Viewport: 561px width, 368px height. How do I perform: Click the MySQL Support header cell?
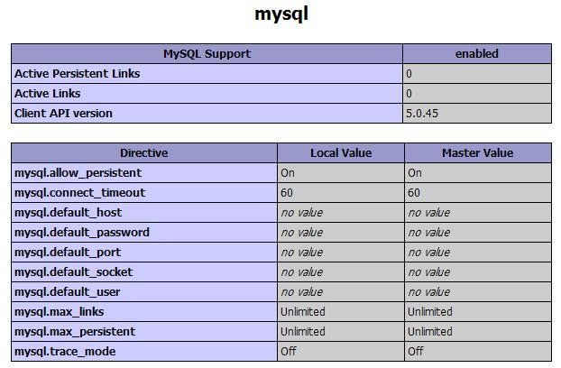pos(207,54)
